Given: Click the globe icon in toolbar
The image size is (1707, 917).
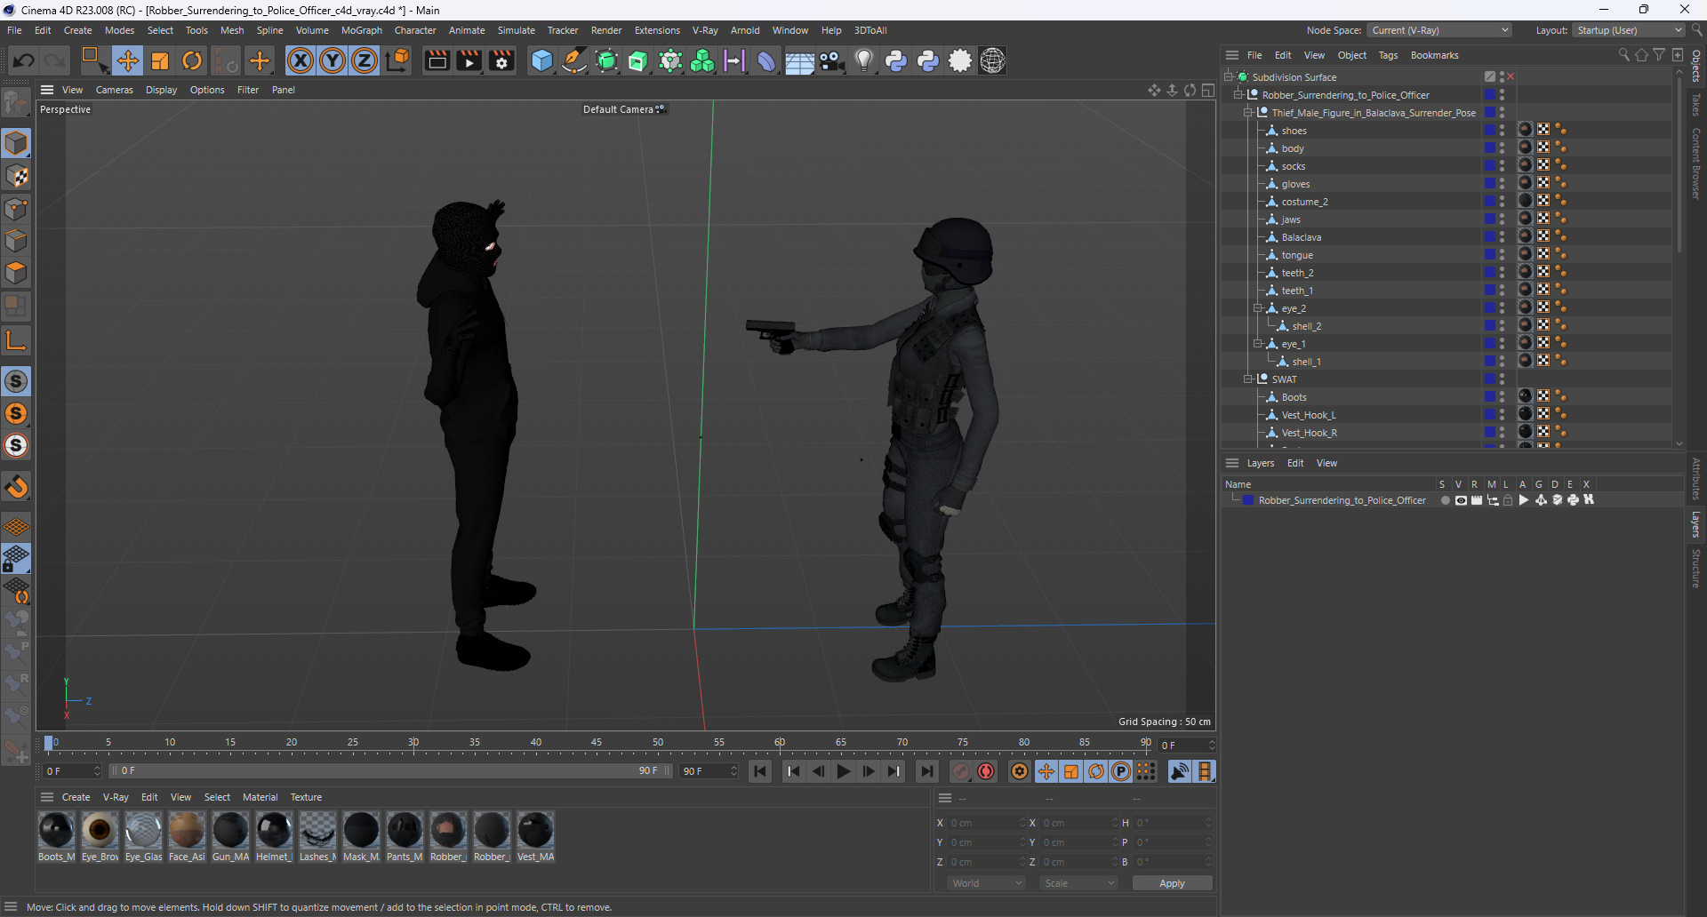Looking at the screenshot, I should coord(992,60).
